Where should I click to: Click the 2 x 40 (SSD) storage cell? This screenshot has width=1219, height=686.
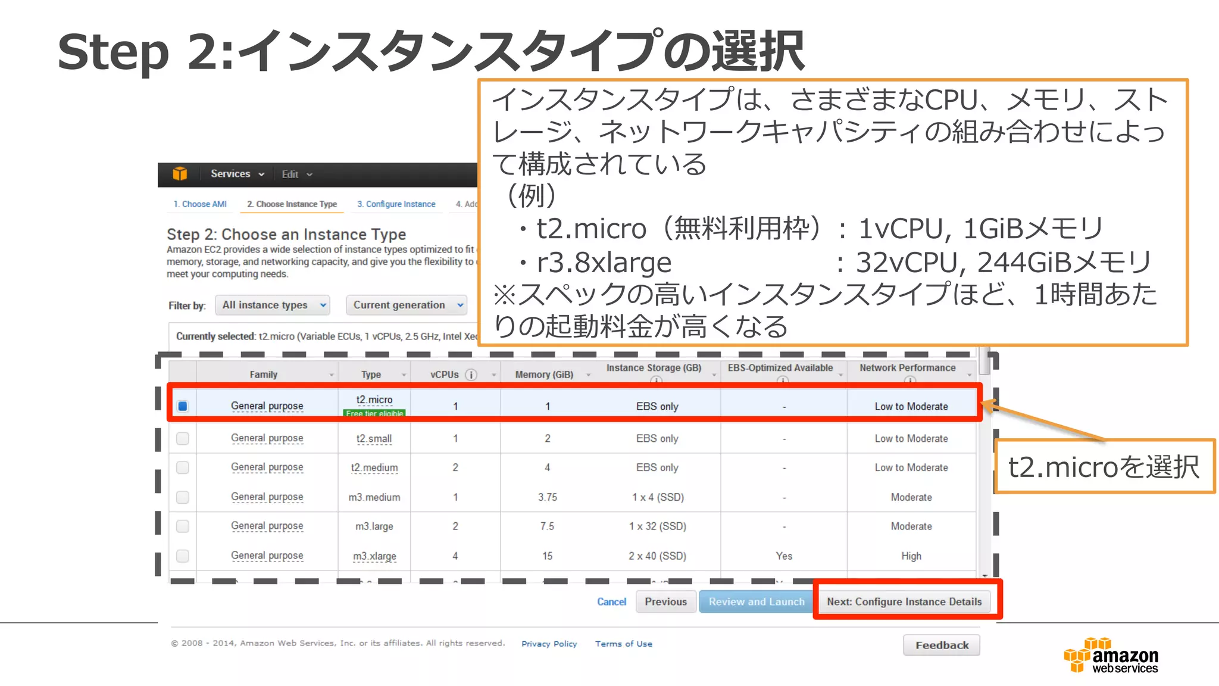click(x=658, y=556)
